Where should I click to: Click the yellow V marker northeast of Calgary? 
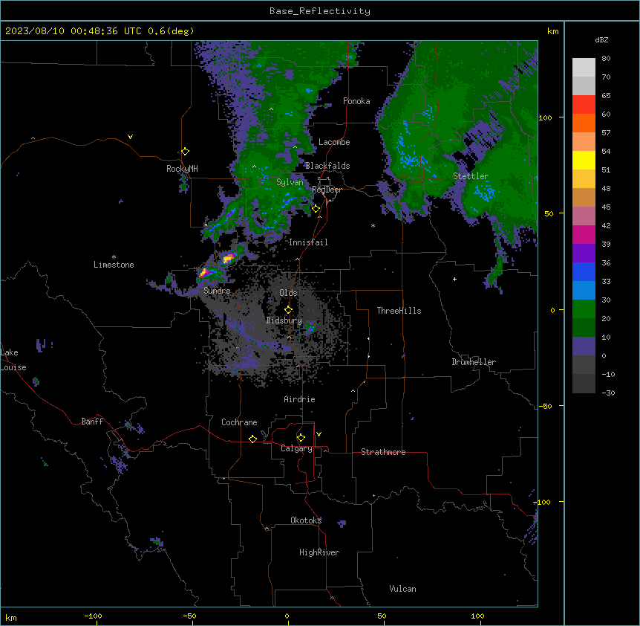point(319,434)
